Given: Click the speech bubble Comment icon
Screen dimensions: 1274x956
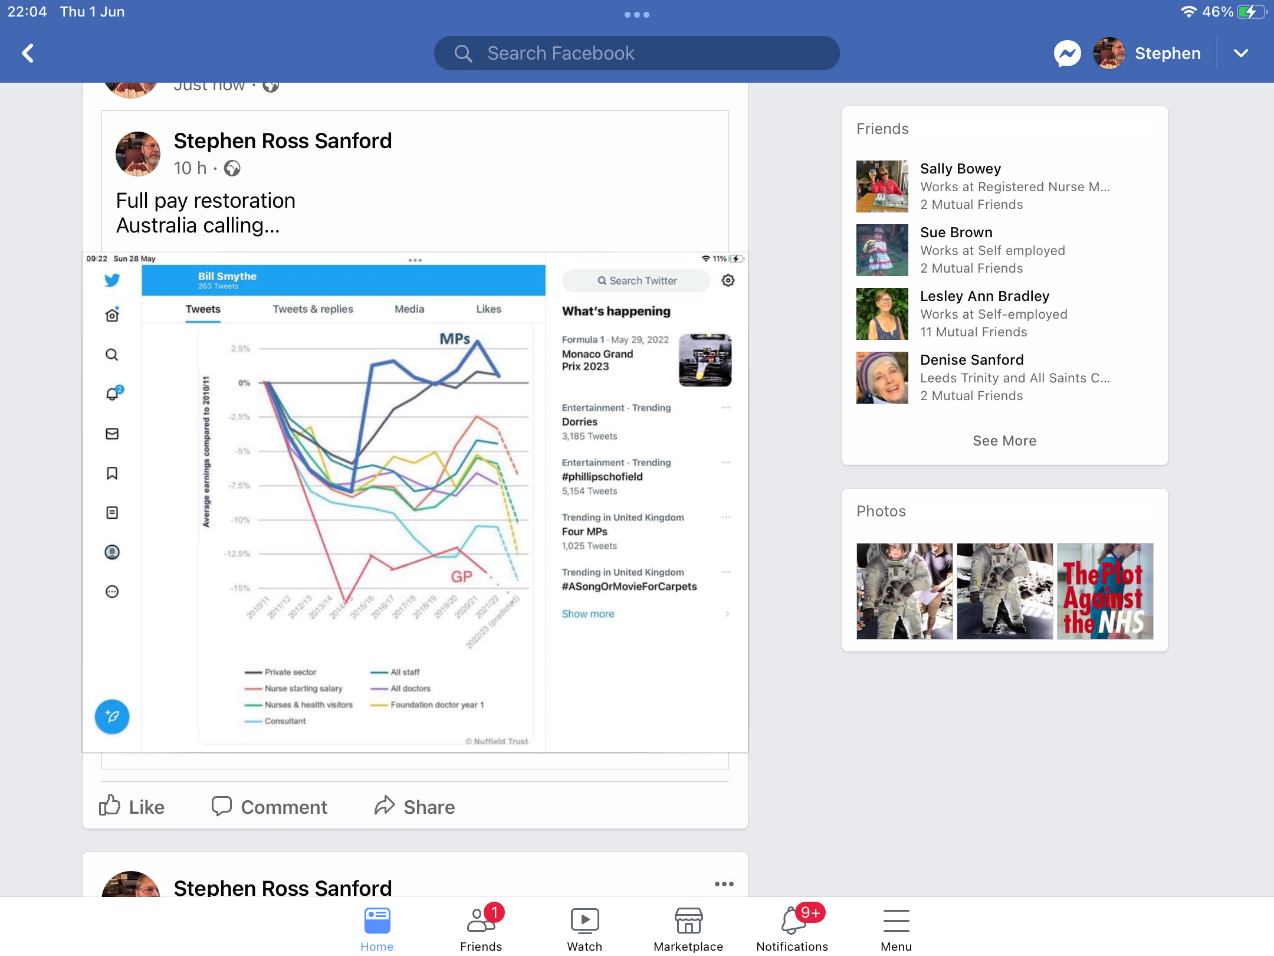Looking at the screenshot, I should [222, 806].
